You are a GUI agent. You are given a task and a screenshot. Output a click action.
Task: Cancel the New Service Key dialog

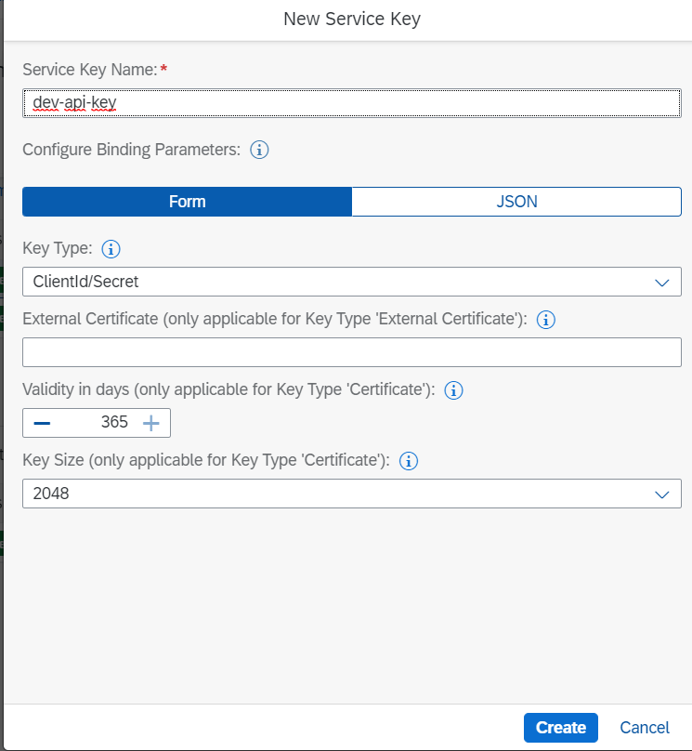[644, 728]
